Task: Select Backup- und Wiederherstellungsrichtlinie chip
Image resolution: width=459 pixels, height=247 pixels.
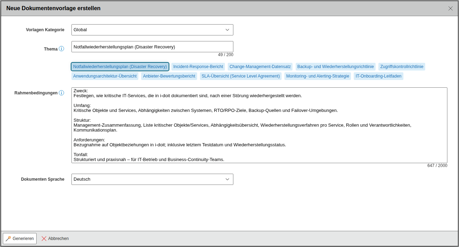Action: pos(335,67)
